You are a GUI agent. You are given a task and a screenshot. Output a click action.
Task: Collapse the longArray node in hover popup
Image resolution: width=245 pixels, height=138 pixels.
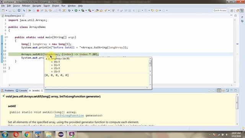[x=46, y=59]
